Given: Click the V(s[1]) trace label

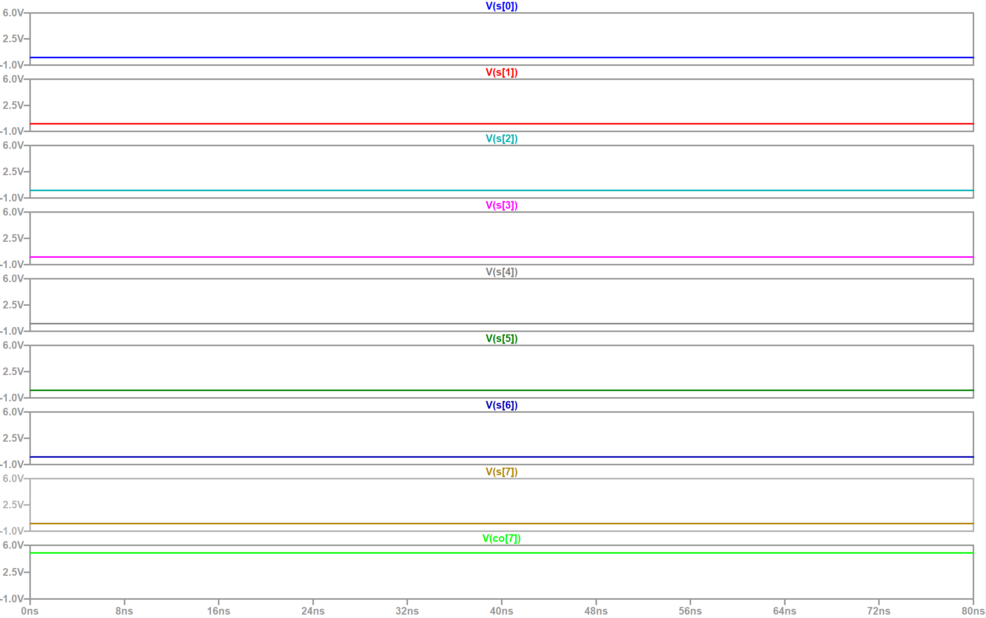Looking at the screenshot, I should [501, 72].
